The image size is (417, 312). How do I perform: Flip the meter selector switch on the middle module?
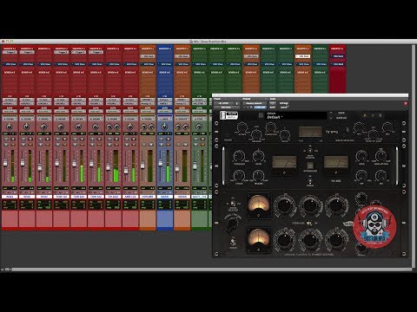[x=310, y=151]
